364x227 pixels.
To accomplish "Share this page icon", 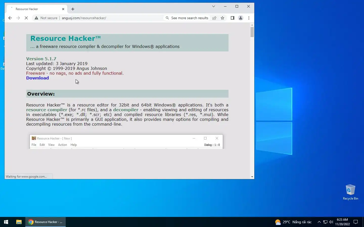I will 214,18.
